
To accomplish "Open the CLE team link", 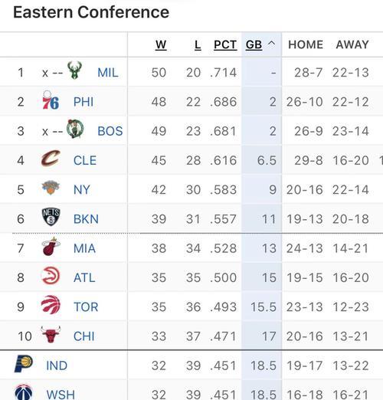I will tap(85, 161).
